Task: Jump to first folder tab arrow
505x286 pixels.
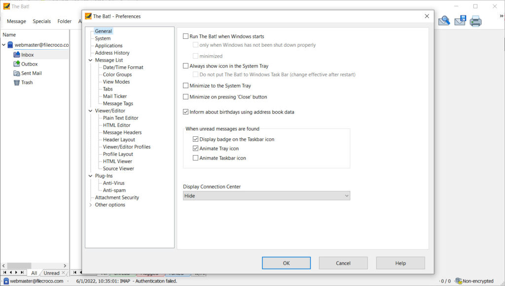Action: point(5,273)
